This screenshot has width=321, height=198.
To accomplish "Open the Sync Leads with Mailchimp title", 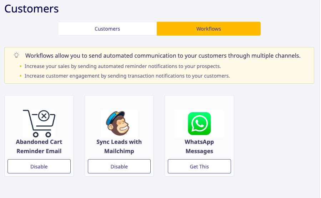I will pyautogui.click(x=119, y=146).
